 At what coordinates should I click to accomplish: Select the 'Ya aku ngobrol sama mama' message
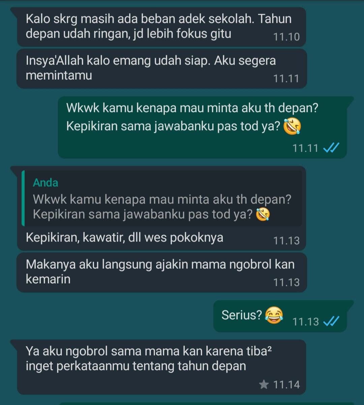(x=161, y=367)
